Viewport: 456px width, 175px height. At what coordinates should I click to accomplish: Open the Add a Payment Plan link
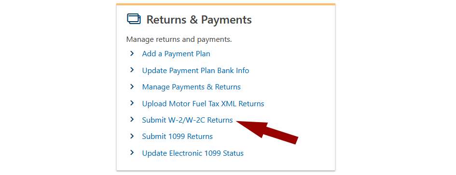(176, 54)
